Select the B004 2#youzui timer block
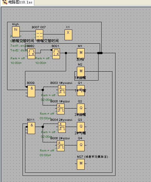This screenshot has height=182, width=151. pyautogui.click(x=62, y=128)
